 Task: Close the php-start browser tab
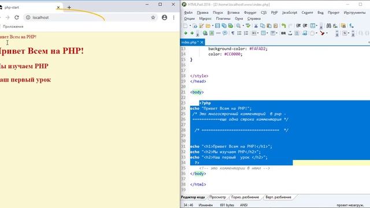click(x=58, y=8)
